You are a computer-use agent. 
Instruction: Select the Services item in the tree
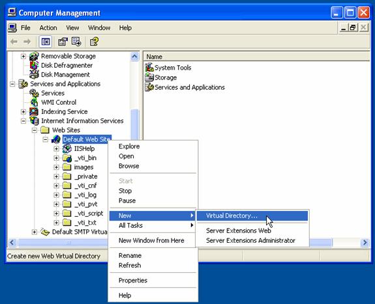pyautogui.click(x=53, y=93)
